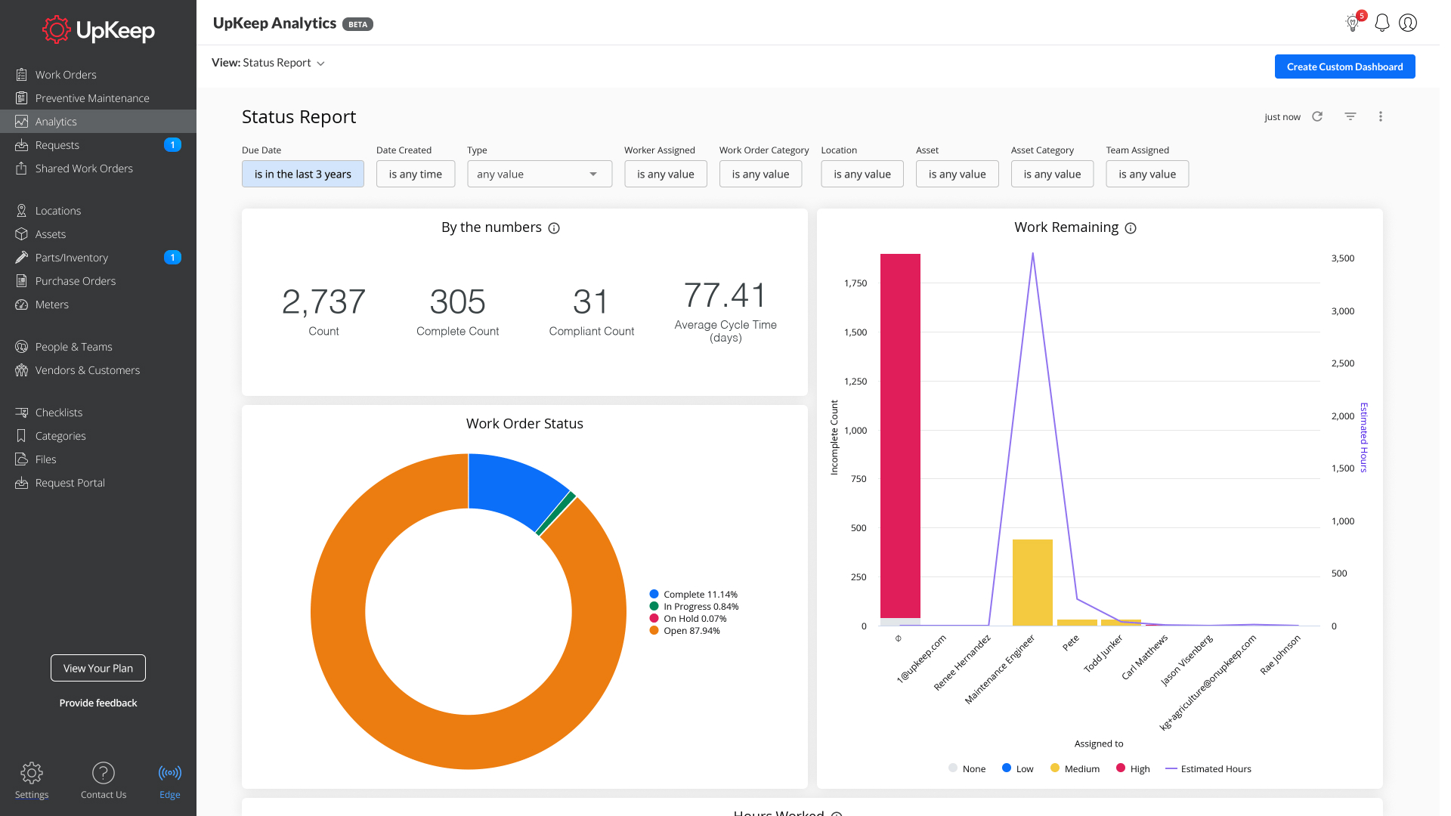Switch to the Analytics section
Viewport: 1451px width, 816px height.
click(56, 121)
